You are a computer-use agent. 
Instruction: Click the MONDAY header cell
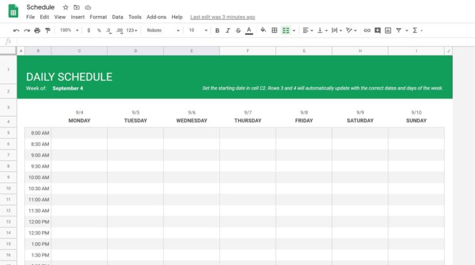[x=80, y=120]
